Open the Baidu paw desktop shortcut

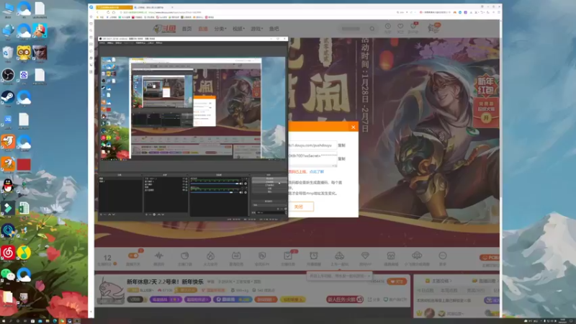pos(24,76)
